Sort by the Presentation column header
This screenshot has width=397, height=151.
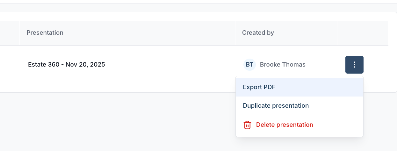pos(45,33)
